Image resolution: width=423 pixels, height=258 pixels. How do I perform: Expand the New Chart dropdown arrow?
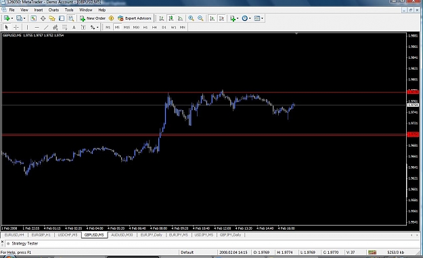[x=12, y=18]
